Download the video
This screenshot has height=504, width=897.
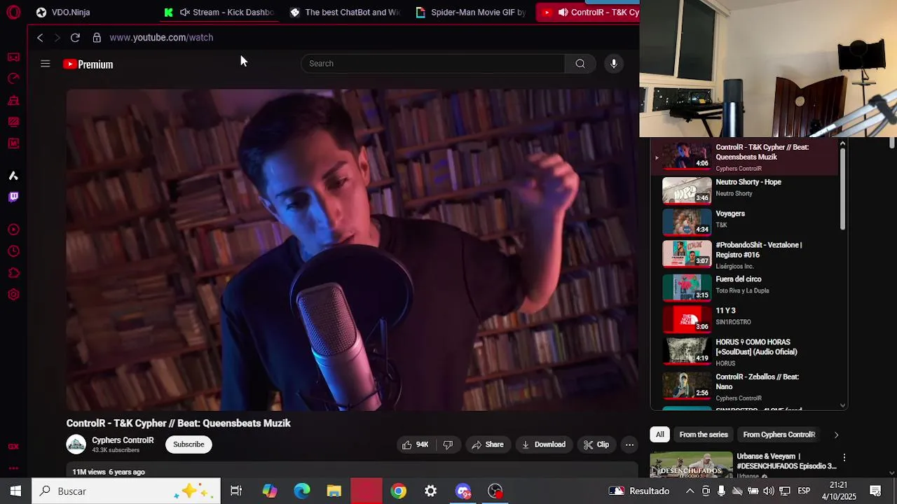[x=543, y=444]
